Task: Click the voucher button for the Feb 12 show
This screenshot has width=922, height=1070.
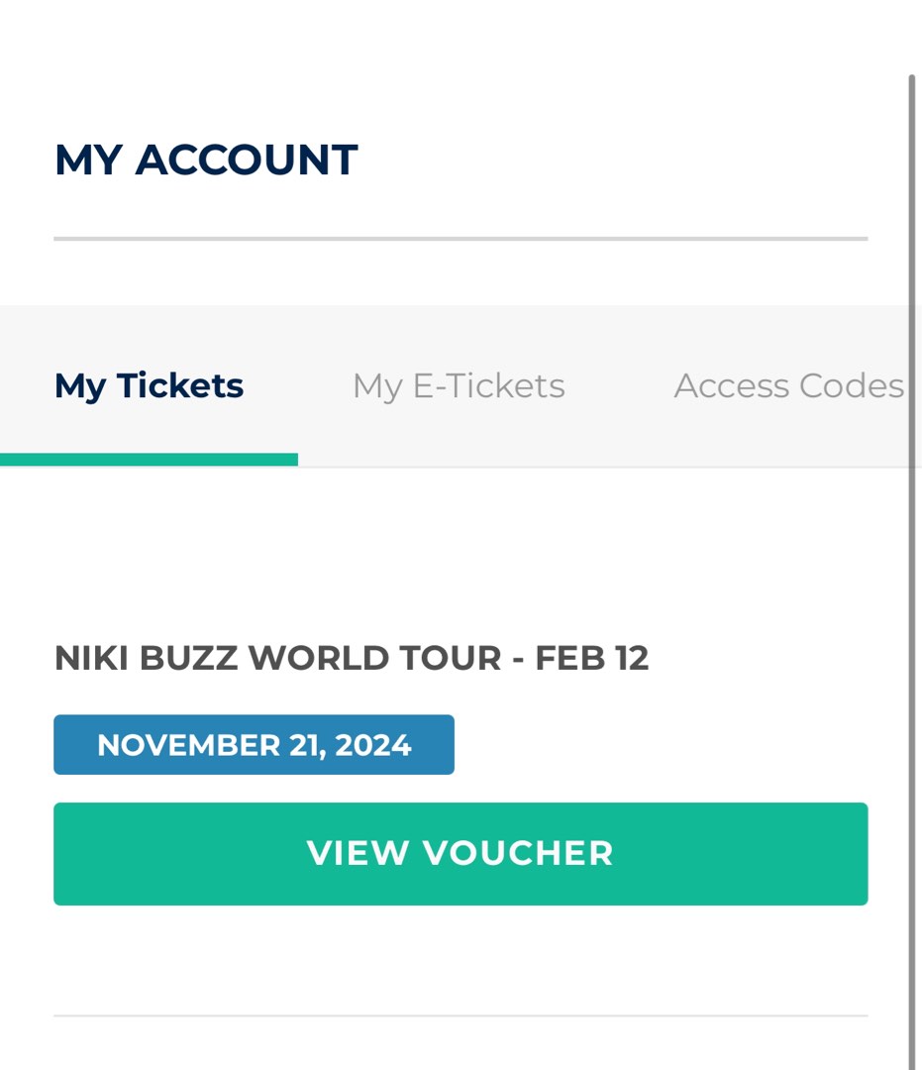Action: coord(460,853)
